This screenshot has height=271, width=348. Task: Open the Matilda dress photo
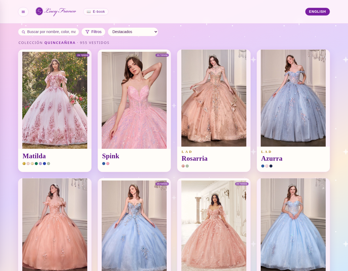55,100
